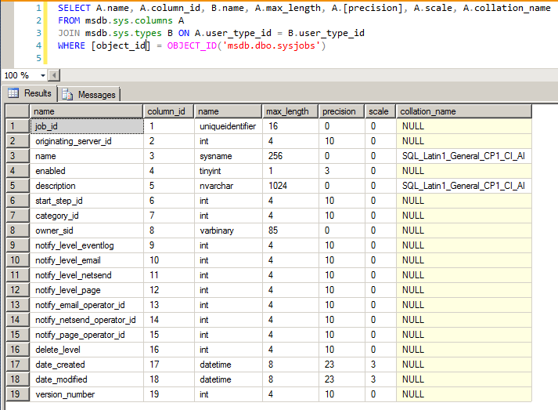Click OBJECT_ID function in the query
Screen dimensions: 558x410
pos(192,45)
